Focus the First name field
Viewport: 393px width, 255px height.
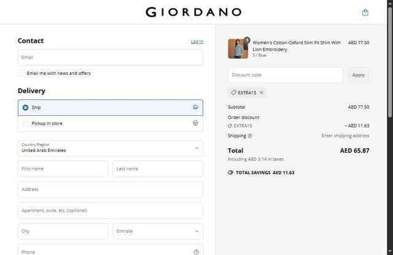(63, 169)
